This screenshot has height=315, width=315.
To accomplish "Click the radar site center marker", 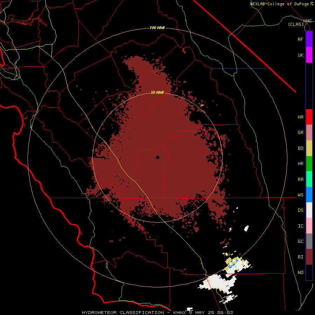I will tap(157, 157).
